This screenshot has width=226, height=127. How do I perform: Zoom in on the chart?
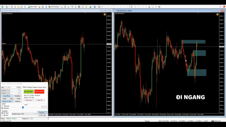tap(72, 7)
